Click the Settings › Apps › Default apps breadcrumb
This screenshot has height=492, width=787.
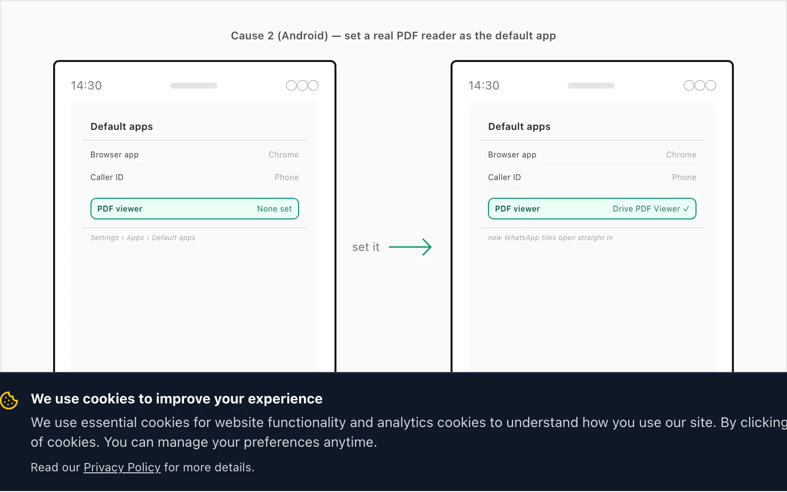(143, 238)
